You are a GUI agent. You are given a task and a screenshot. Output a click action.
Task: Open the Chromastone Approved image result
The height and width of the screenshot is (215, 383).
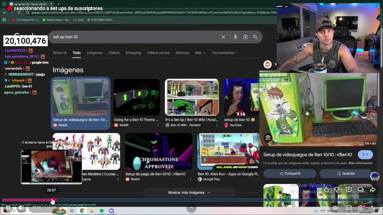pos(159,151)
